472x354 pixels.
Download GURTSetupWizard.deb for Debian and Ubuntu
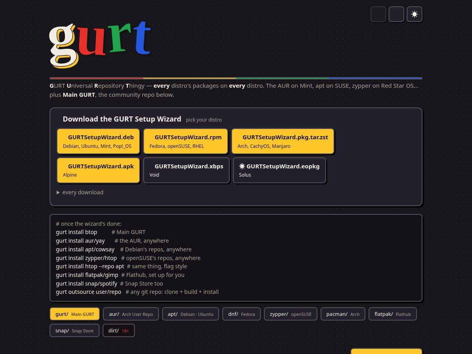(x=98, y=141)
